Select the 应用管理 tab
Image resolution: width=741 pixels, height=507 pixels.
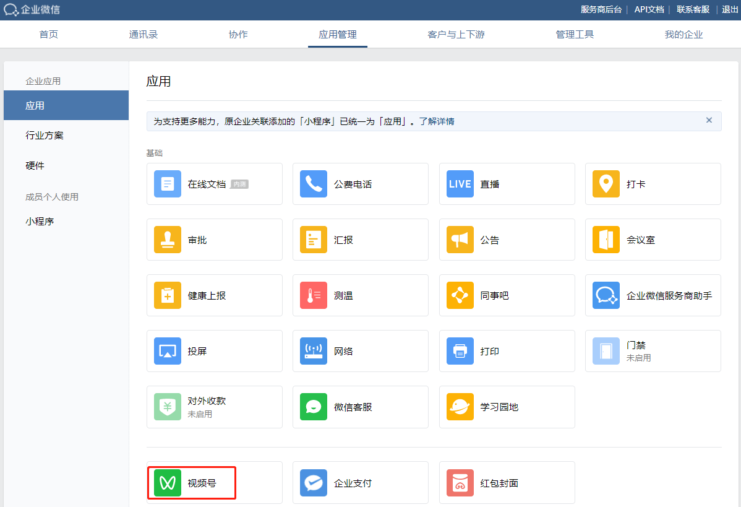338,35
